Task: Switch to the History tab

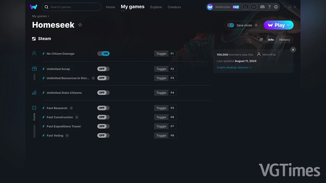Action: [284, 40]
